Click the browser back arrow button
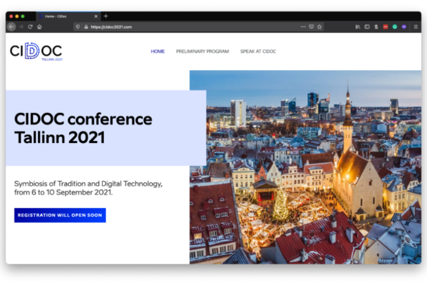This screenshot has width=427, height=285. point(11,27)
